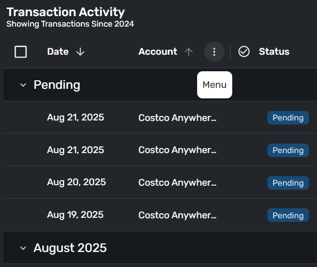This screenshot has height=267, width=317.
Task: Click the Account sort ascending arrow
Action: 189,52
